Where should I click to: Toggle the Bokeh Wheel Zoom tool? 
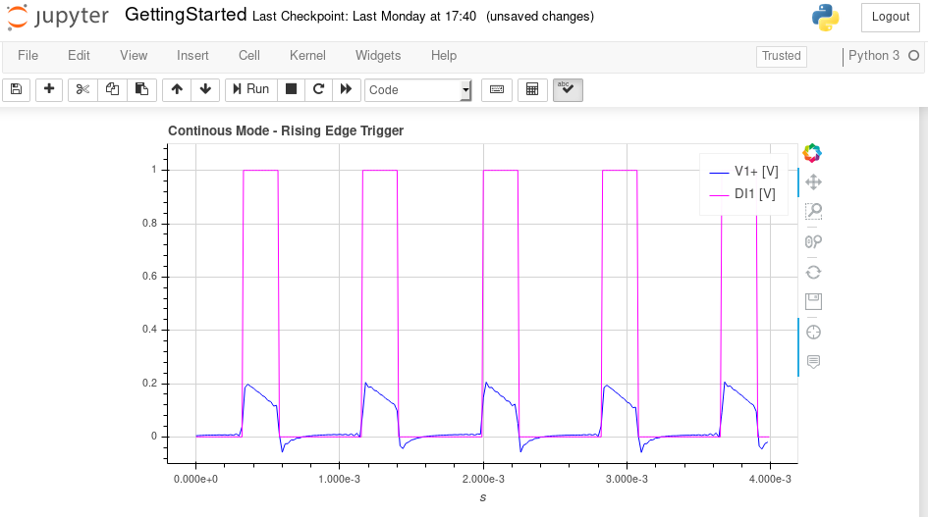(x=813, y=241)
